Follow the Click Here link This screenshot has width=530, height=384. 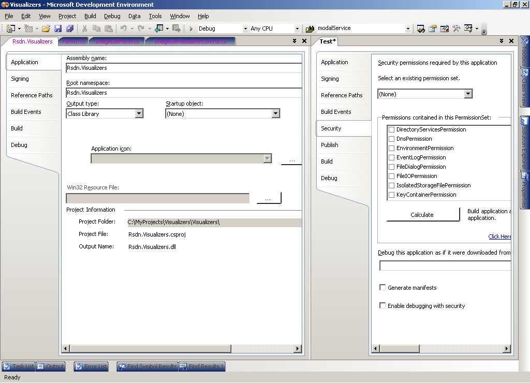pos(499,237)
